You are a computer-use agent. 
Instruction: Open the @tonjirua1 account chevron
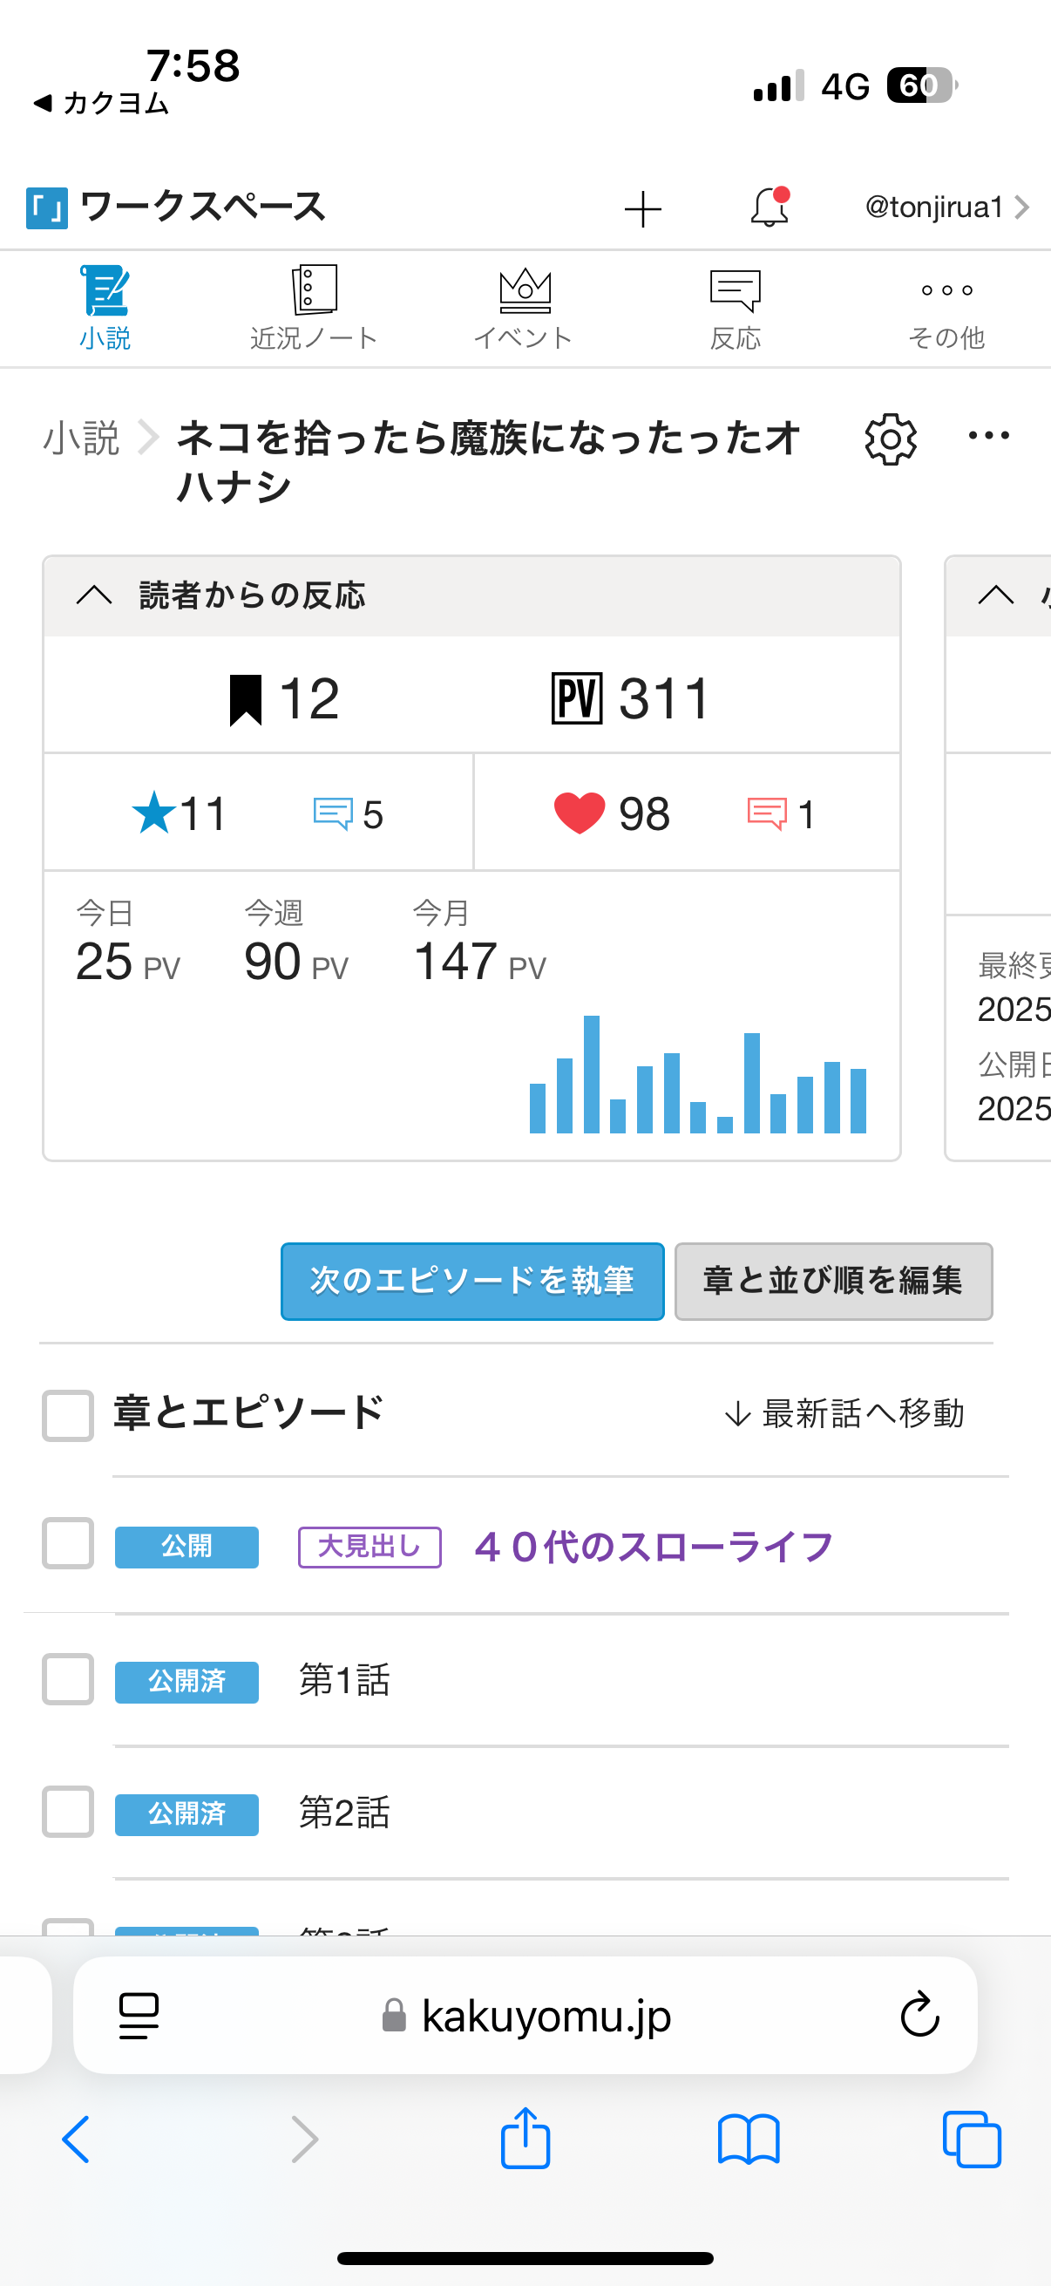coord(1021,208)
